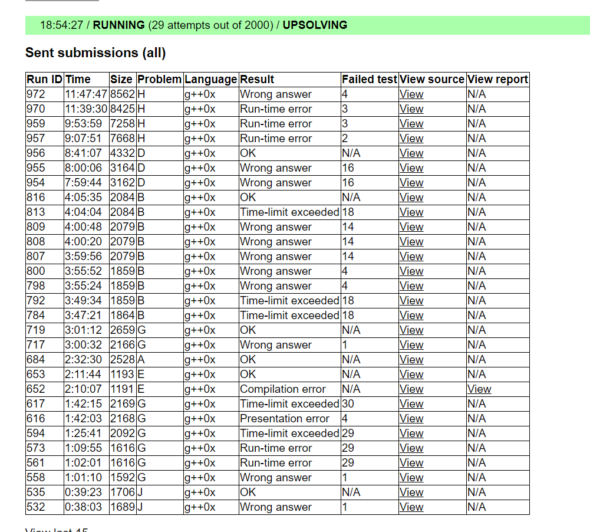590x532 pixels.
Task: Click View source link of run 719
Action: click(411, 330)
